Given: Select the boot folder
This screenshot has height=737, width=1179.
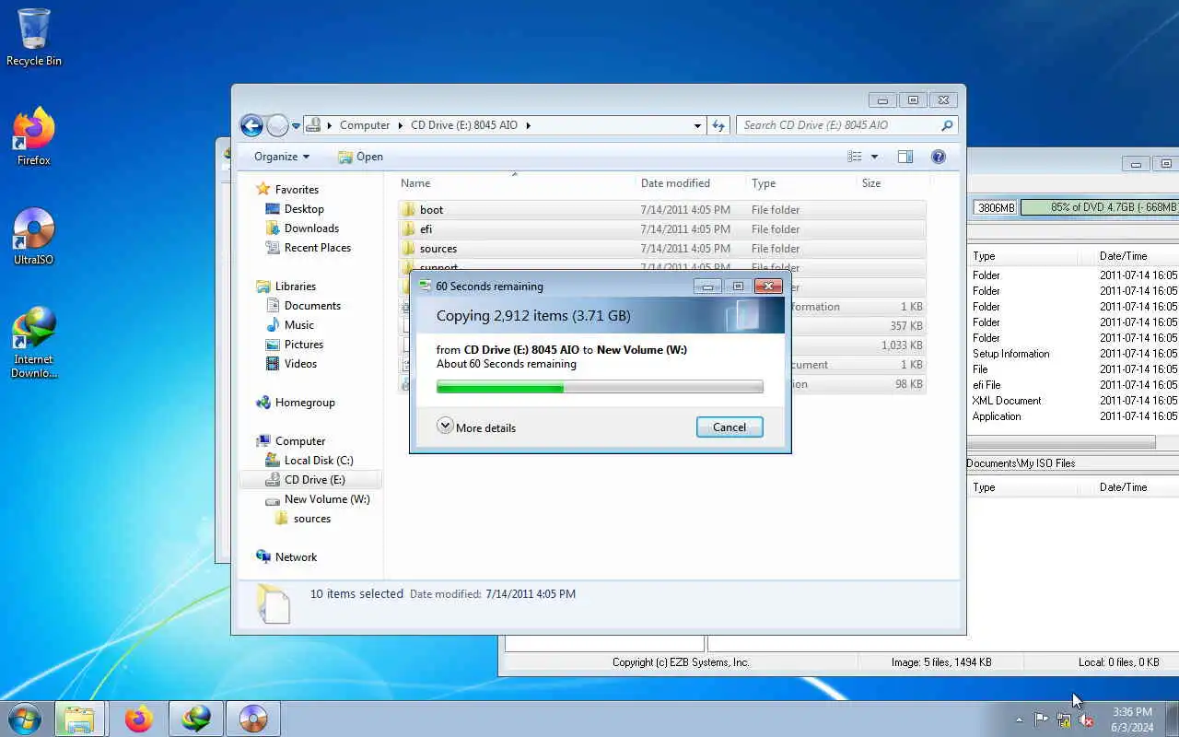Looking at the screenshot, I should [x=662, y=210].
